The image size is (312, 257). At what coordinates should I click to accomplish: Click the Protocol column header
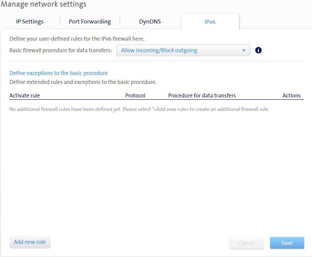(x=135, y=95)
